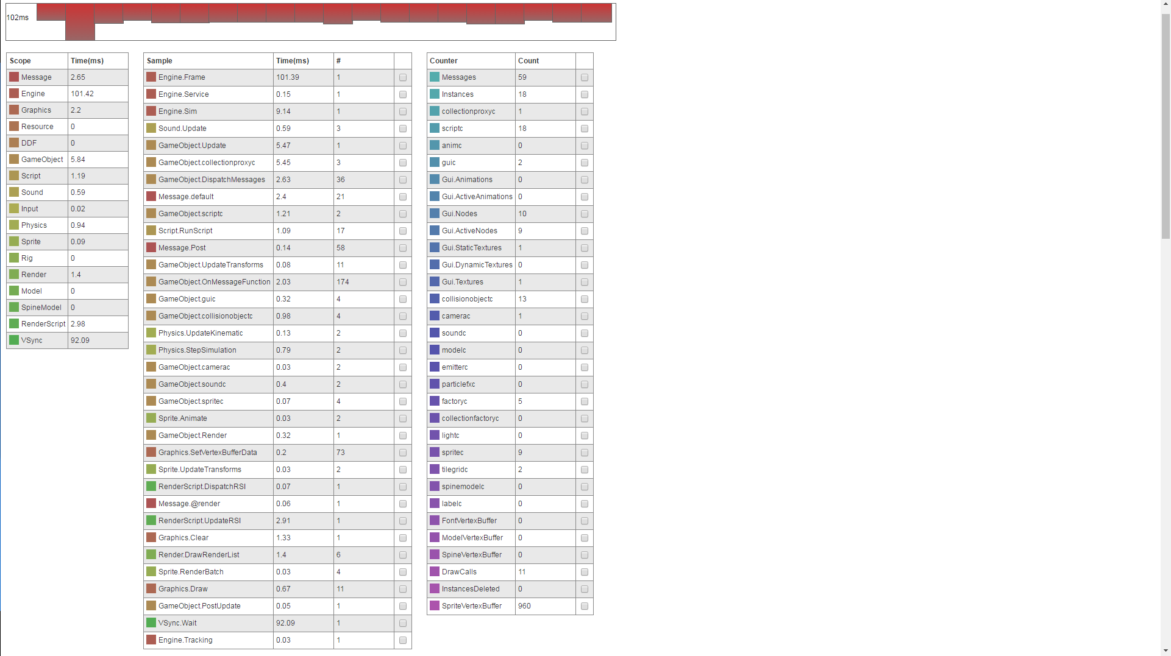Select the Engine.Frame time 101.39
Viewport: 1171px width, 656px height.
pyautogui.click(x=288, y=77)
